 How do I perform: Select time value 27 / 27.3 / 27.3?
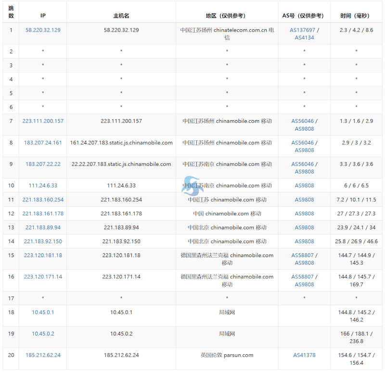[356, 213]
